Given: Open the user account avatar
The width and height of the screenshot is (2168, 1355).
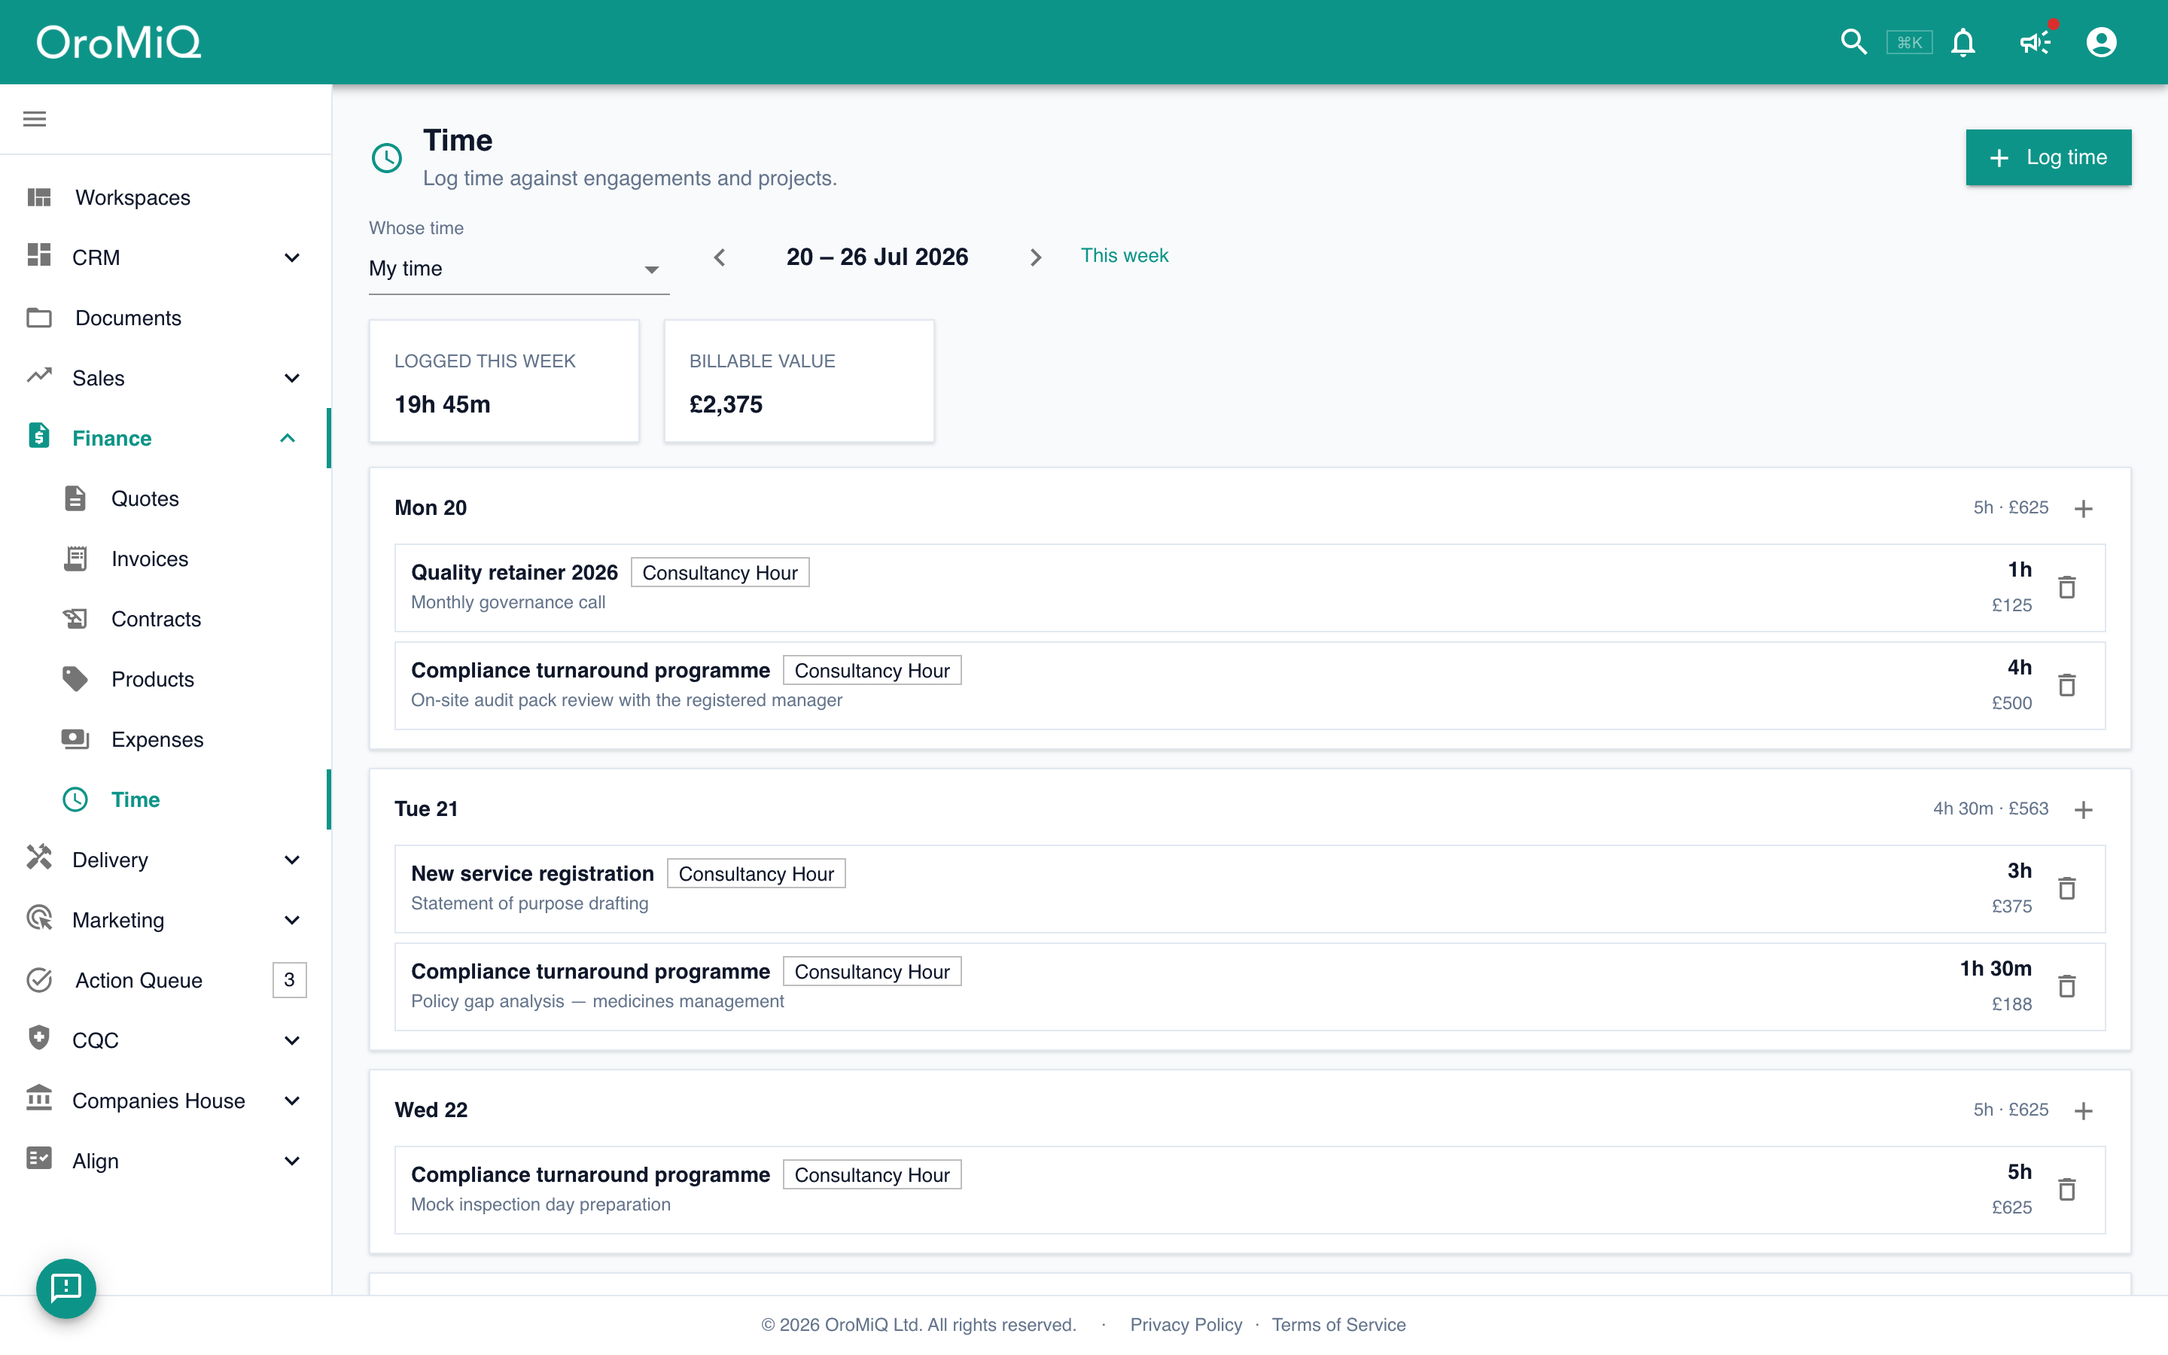Looking at the screenshot, I should [x=2101, y=42].
